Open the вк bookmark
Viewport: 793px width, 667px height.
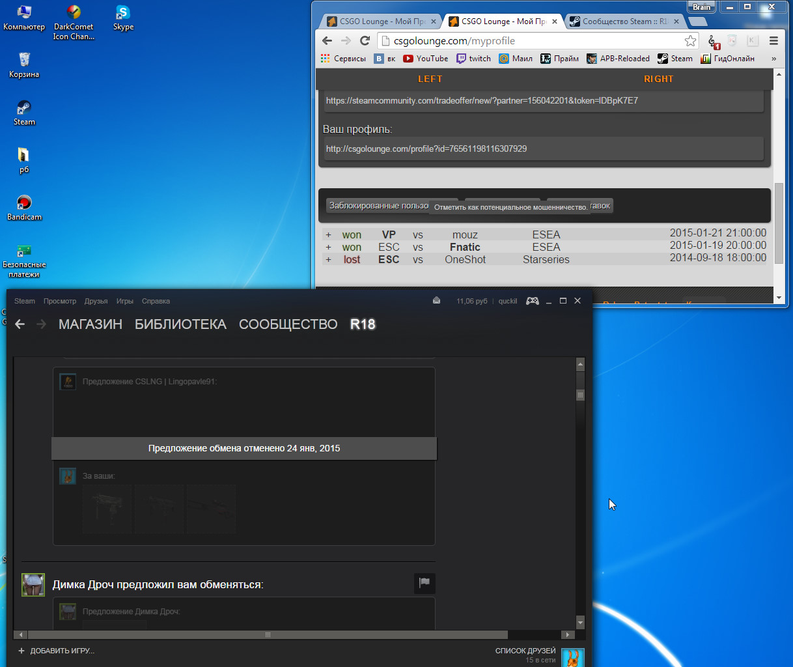pos(385,59)
